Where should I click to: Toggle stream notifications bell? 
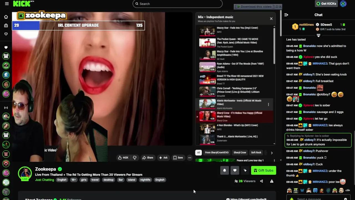[x=224, y=171]
